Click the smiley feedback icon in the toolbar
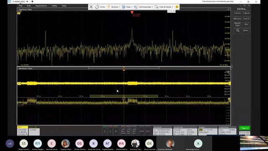 [177, 7]
